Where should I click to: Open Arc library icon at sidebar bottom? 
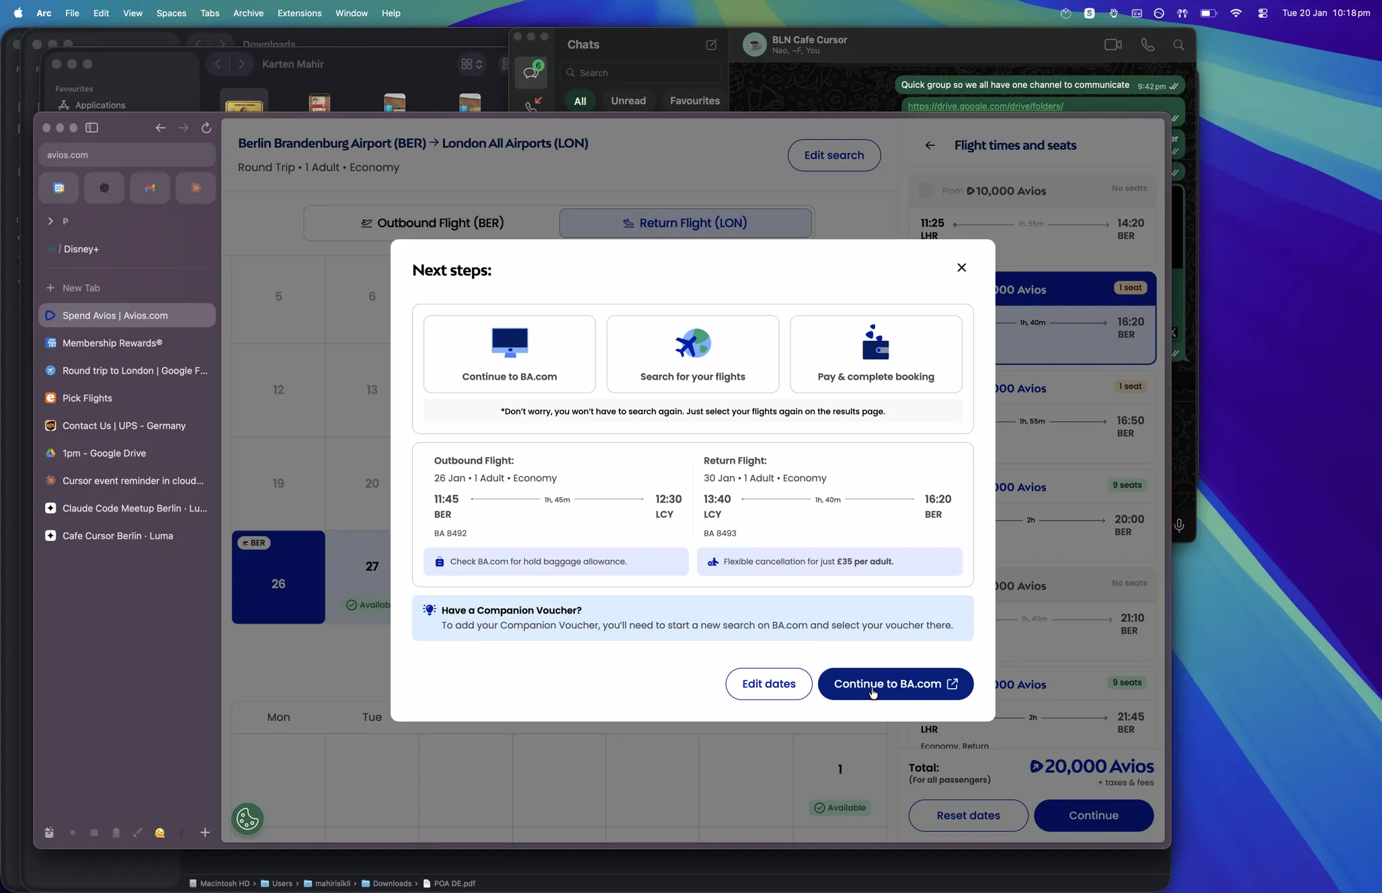click(49, 833)
